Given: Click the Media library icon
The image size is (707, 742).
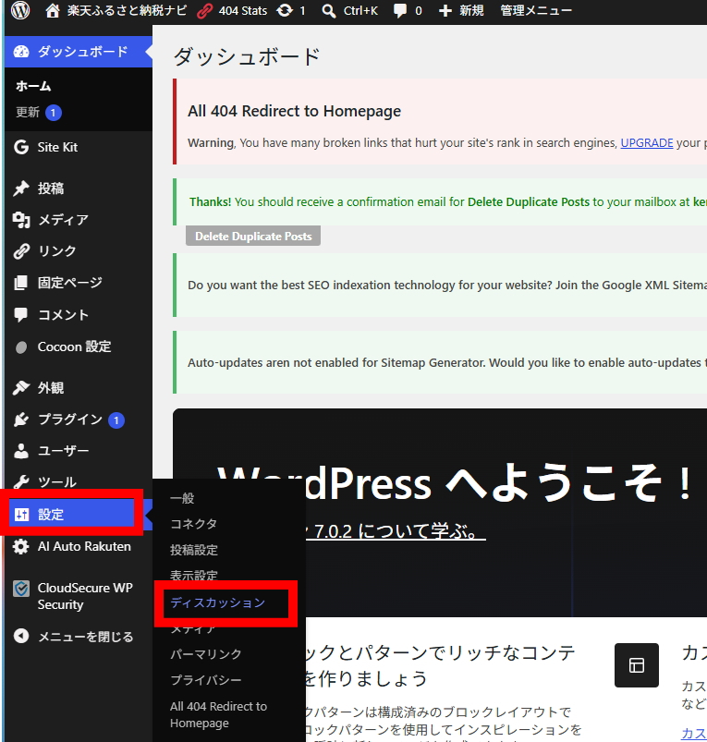Looking at the screenshot, I should 21,220.
